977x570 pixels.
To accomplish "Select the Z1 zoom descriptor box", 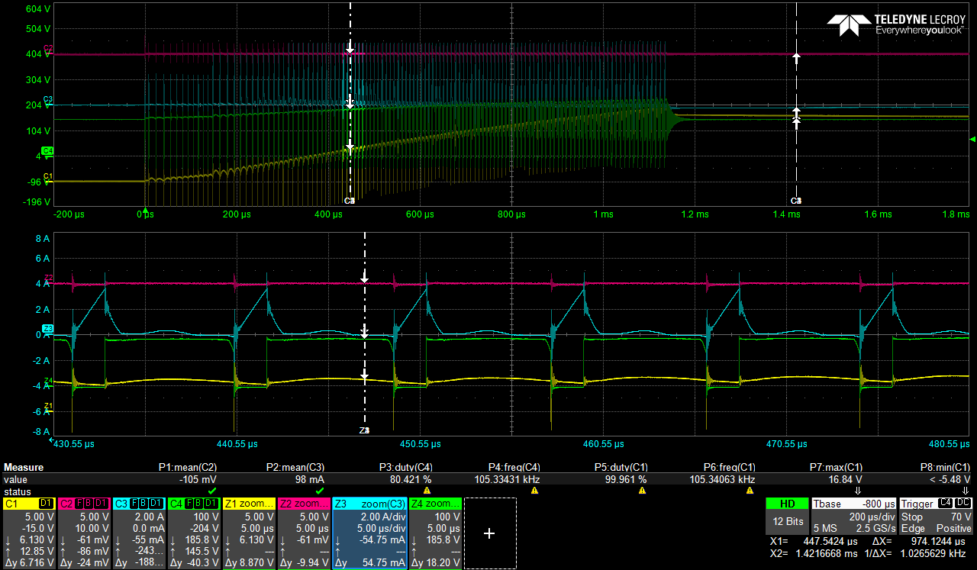I will pyautogui.click(x=249, y=533).
